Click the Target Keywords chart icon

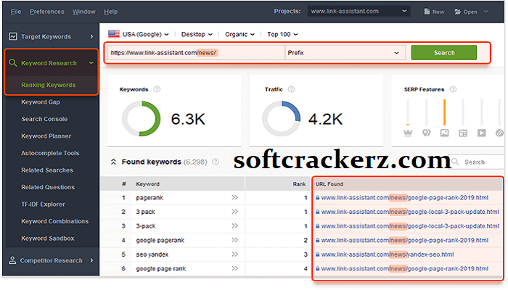pyautogui.click(x=12, y=36)
